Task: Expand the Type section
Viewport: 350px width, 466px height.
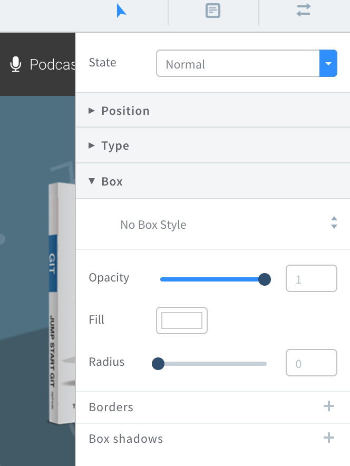Action: pos(213,145)
